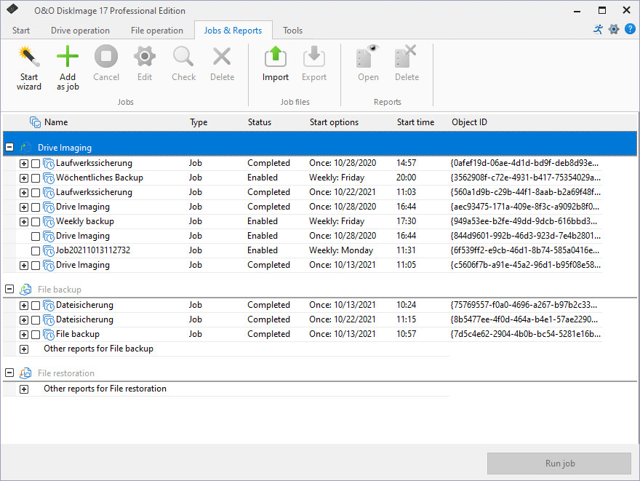
Task: Click the running man icon in the title area
Action: 598,29
